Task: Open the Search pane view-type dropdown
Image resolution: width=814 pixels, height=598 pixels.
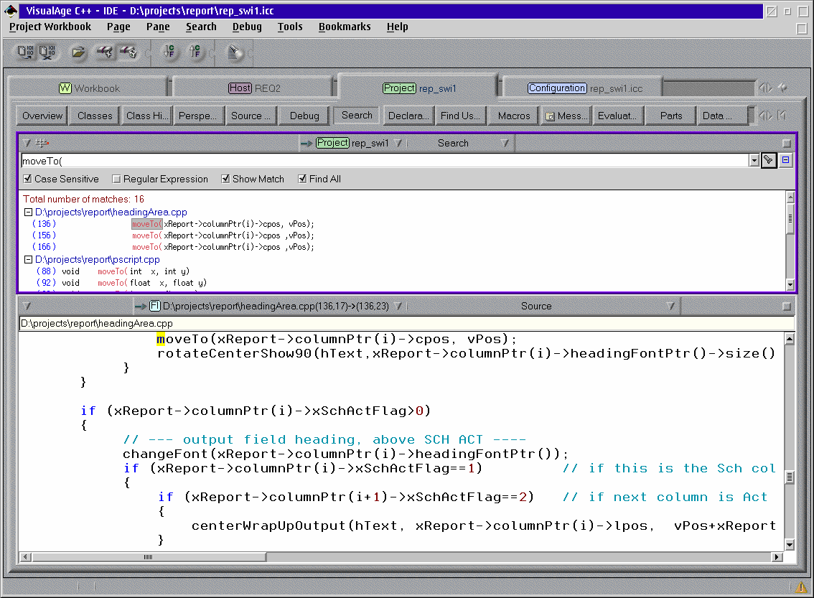Action: (505, 144)
